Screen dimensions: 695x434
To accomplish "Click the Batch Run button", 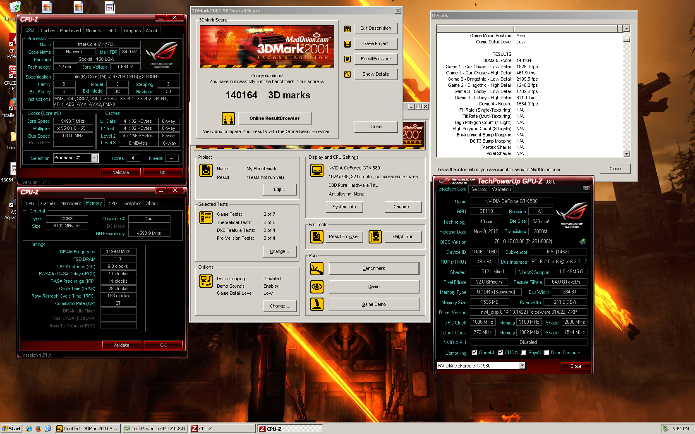I will coord(403,237).
